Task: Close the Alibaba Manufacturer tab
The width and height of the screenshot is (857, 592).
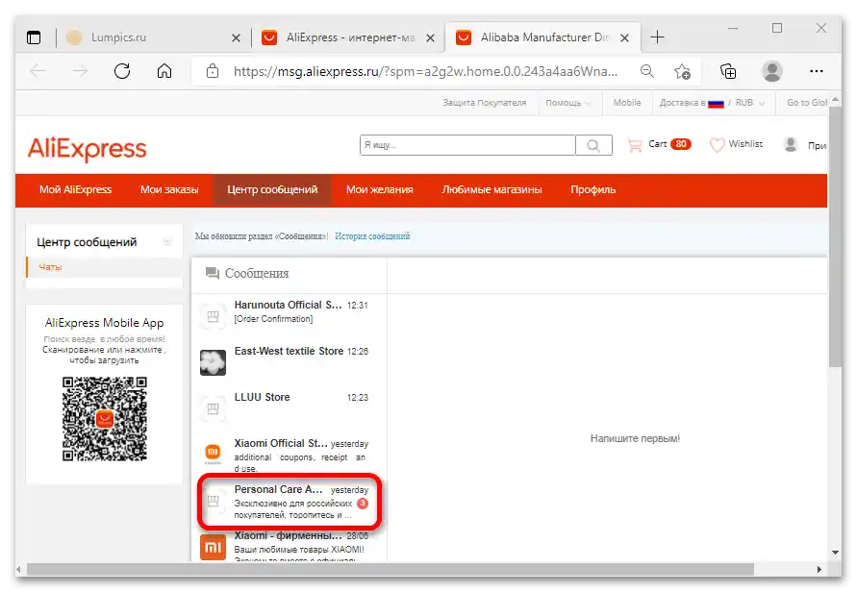Action: coord(624,37)
